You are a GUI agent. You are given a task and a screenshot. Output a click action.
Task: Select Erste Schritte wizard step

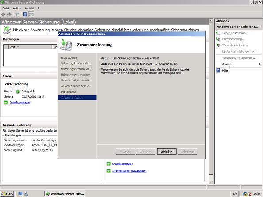point(69,57)
